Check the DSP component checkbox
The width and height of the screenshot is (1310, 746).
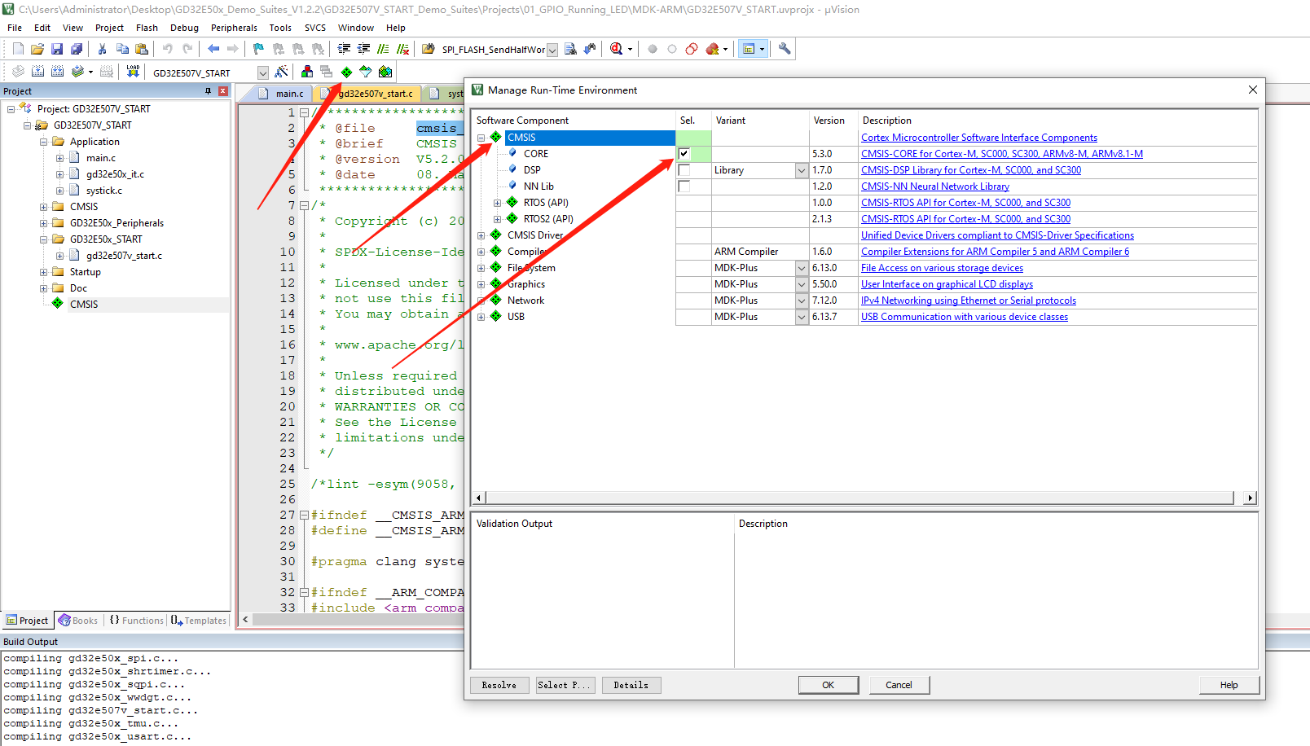click(684, 170)
